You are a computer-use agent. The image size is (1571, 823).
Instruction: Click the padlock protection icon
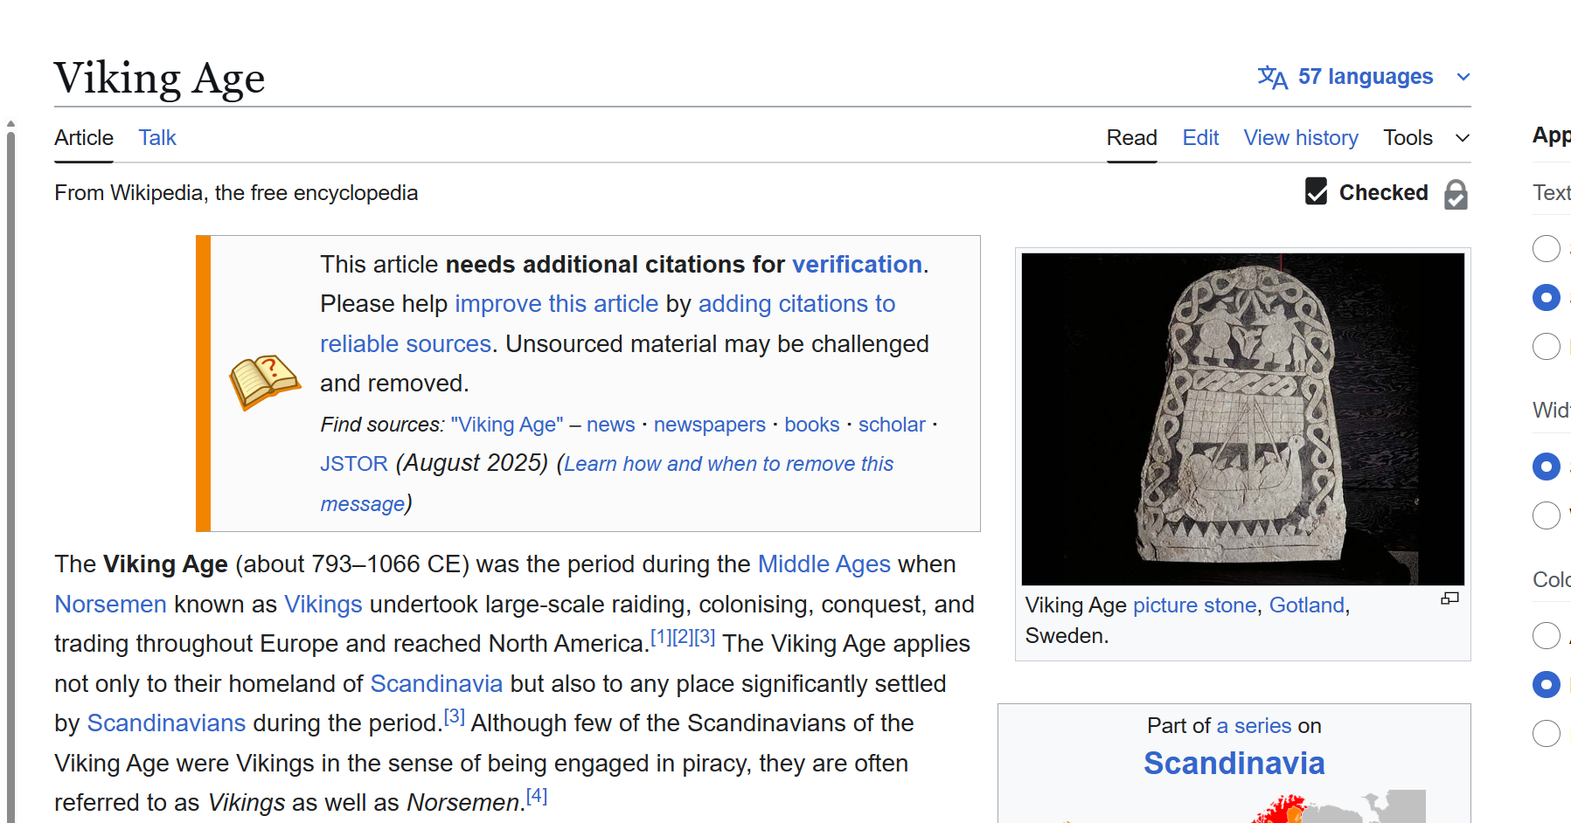point(1456,194)
